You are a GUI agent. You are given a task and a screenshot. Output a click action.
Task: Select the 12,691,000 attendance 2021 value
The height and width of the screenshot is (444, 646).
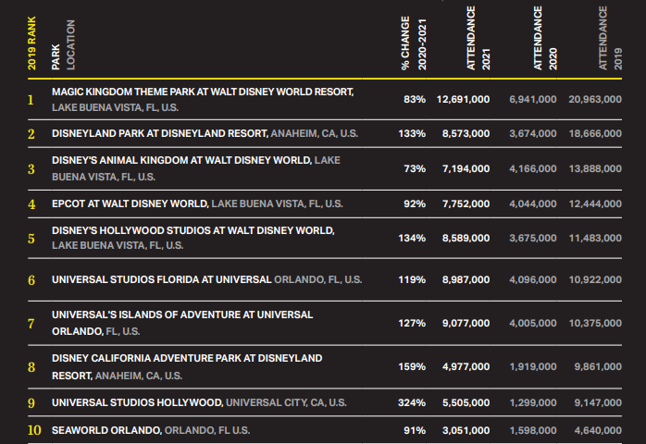point(463,99)
